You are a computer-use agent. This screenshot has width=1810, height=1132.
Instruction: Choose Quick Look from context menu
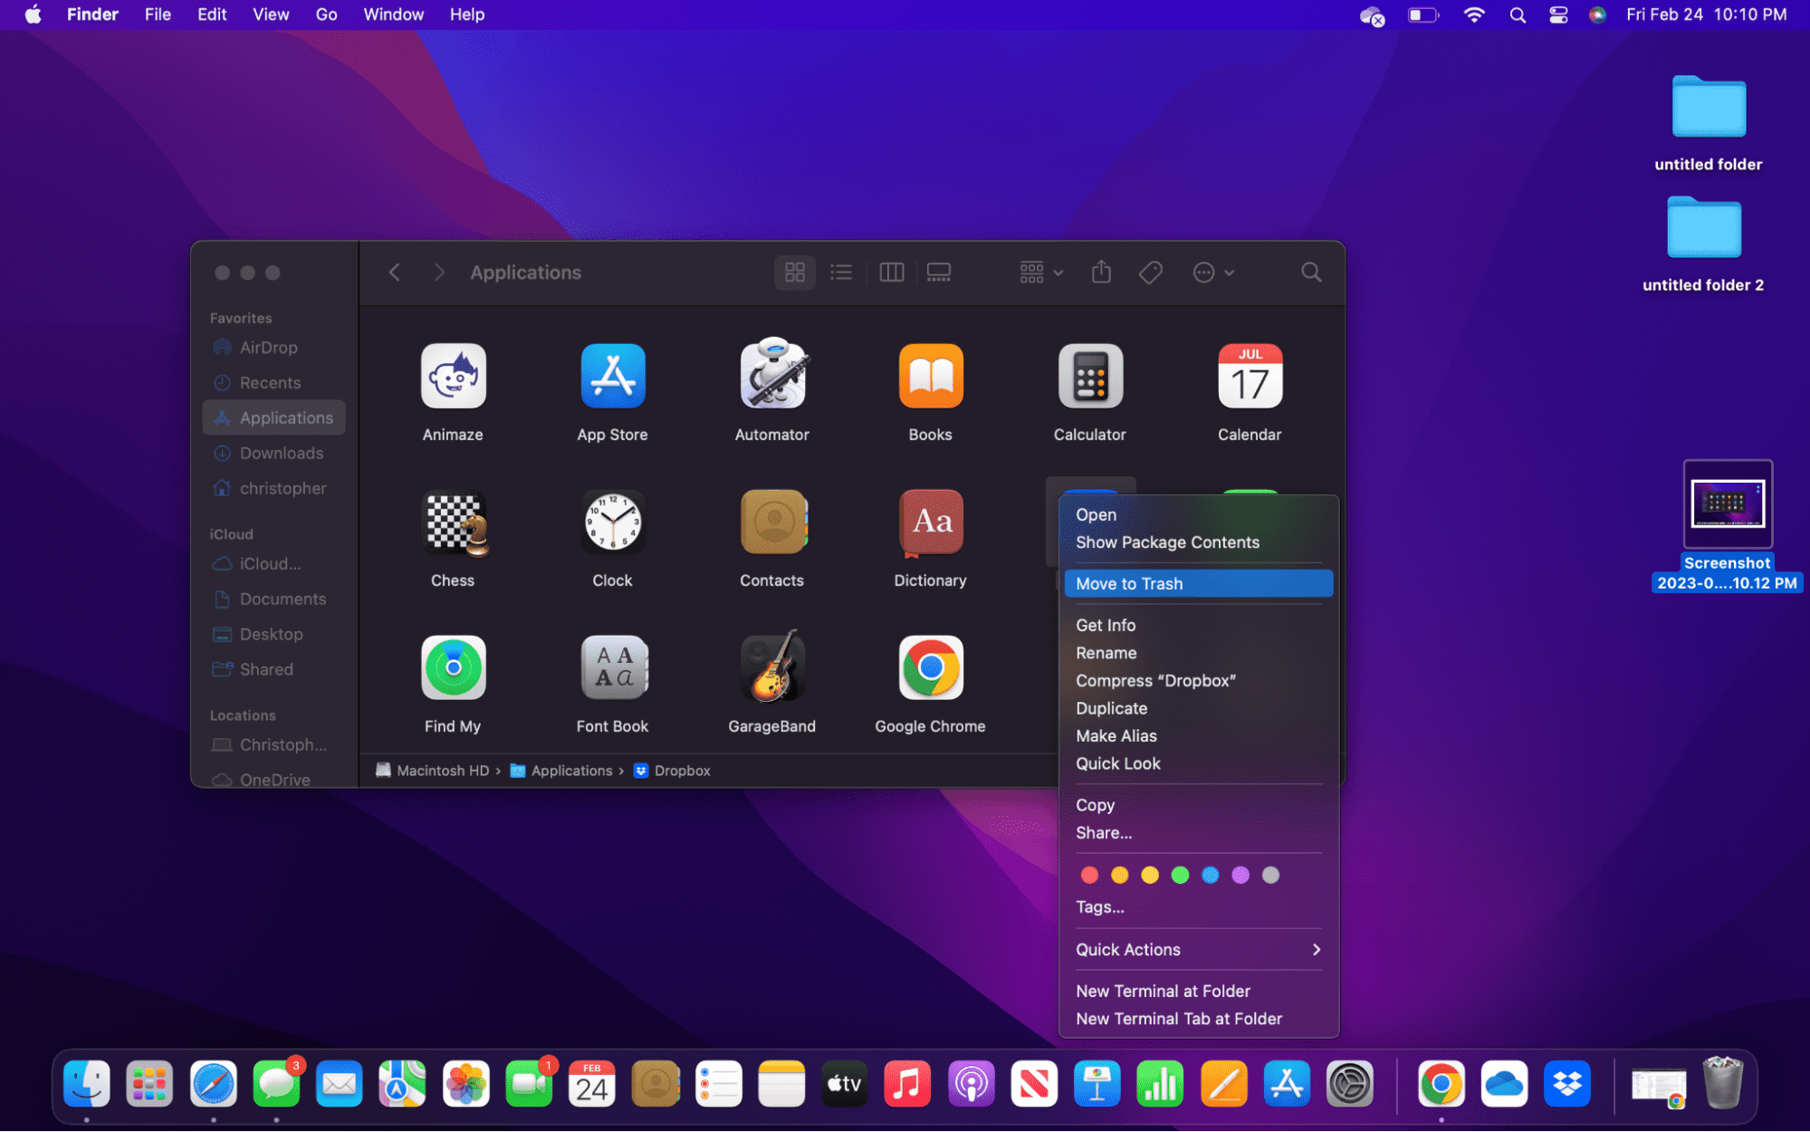point(1198,763)
